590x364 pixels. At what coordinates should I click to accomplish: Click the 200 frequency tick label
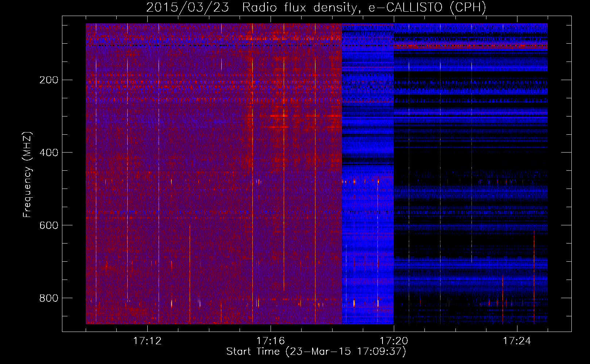point(49,80)
